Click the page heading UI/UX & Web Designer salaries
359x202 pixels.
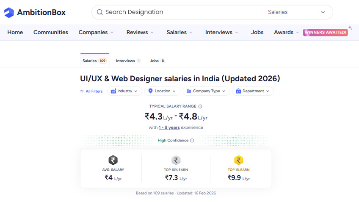click(x=180, y=79)
